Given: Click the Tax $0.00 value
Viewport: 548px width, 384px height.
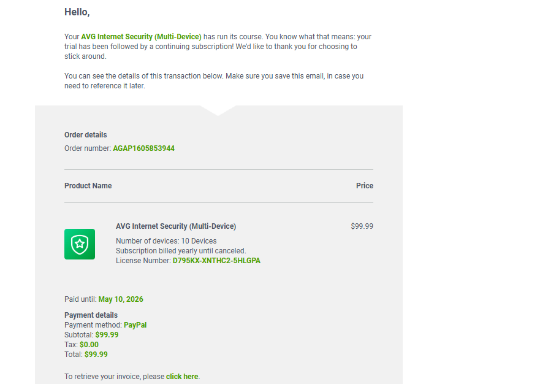Looking at the screenshot, I should pos(89,345).
